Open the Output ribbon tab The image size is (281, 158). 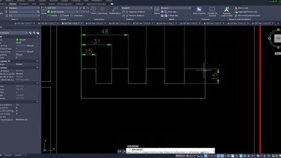52,4
